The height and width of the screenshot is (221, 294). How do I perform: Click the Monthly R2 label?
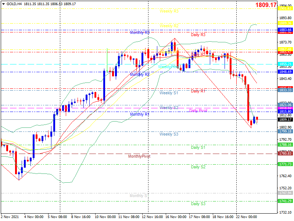140,75
